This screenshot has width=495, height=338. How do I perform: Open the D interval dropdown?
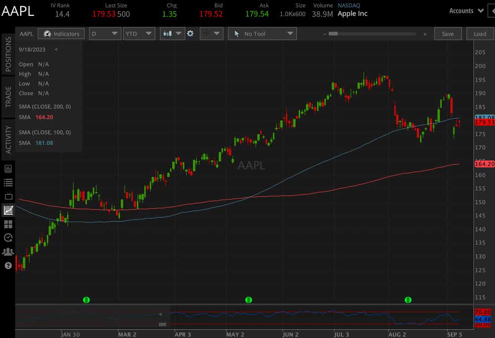tap(105, 34)
